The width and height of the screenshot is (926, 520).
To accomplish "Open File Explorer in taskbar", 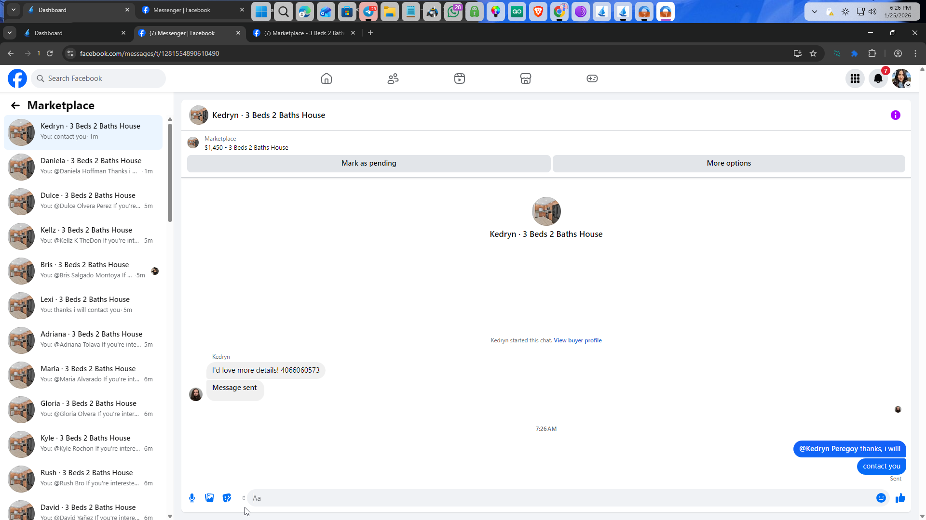I will pos(390,12).
